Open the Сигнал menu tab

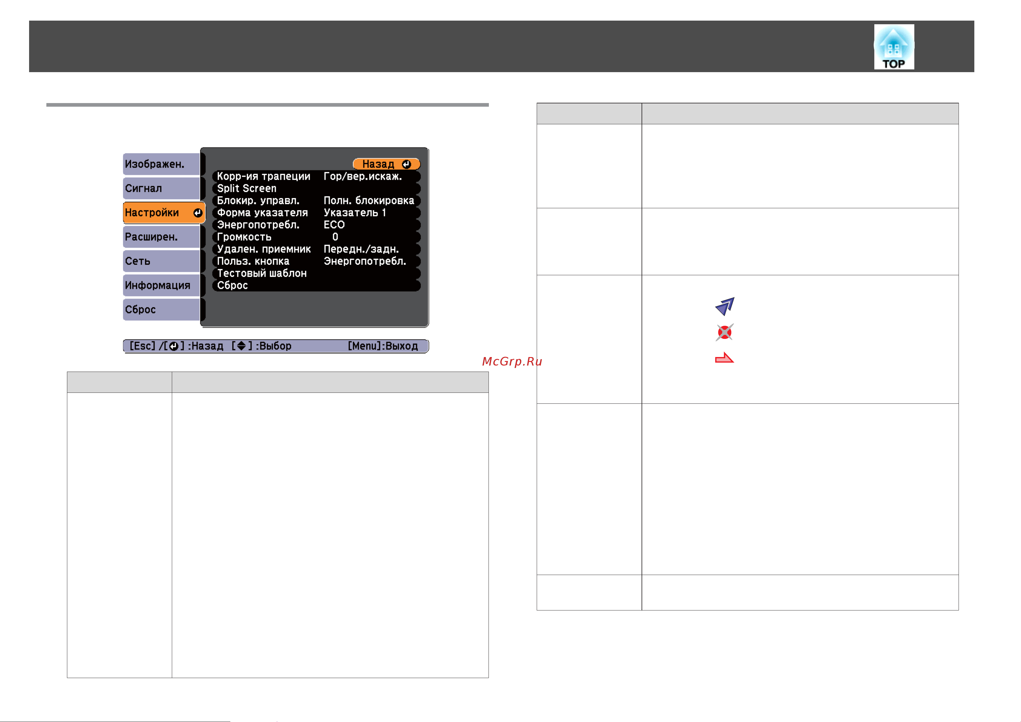click(162, 188)
